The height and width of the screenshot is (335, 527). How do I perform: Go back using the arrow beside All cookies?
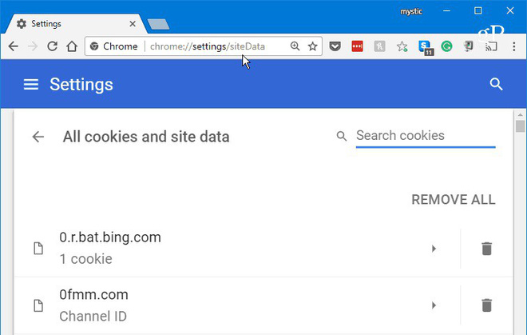point(38,137)
